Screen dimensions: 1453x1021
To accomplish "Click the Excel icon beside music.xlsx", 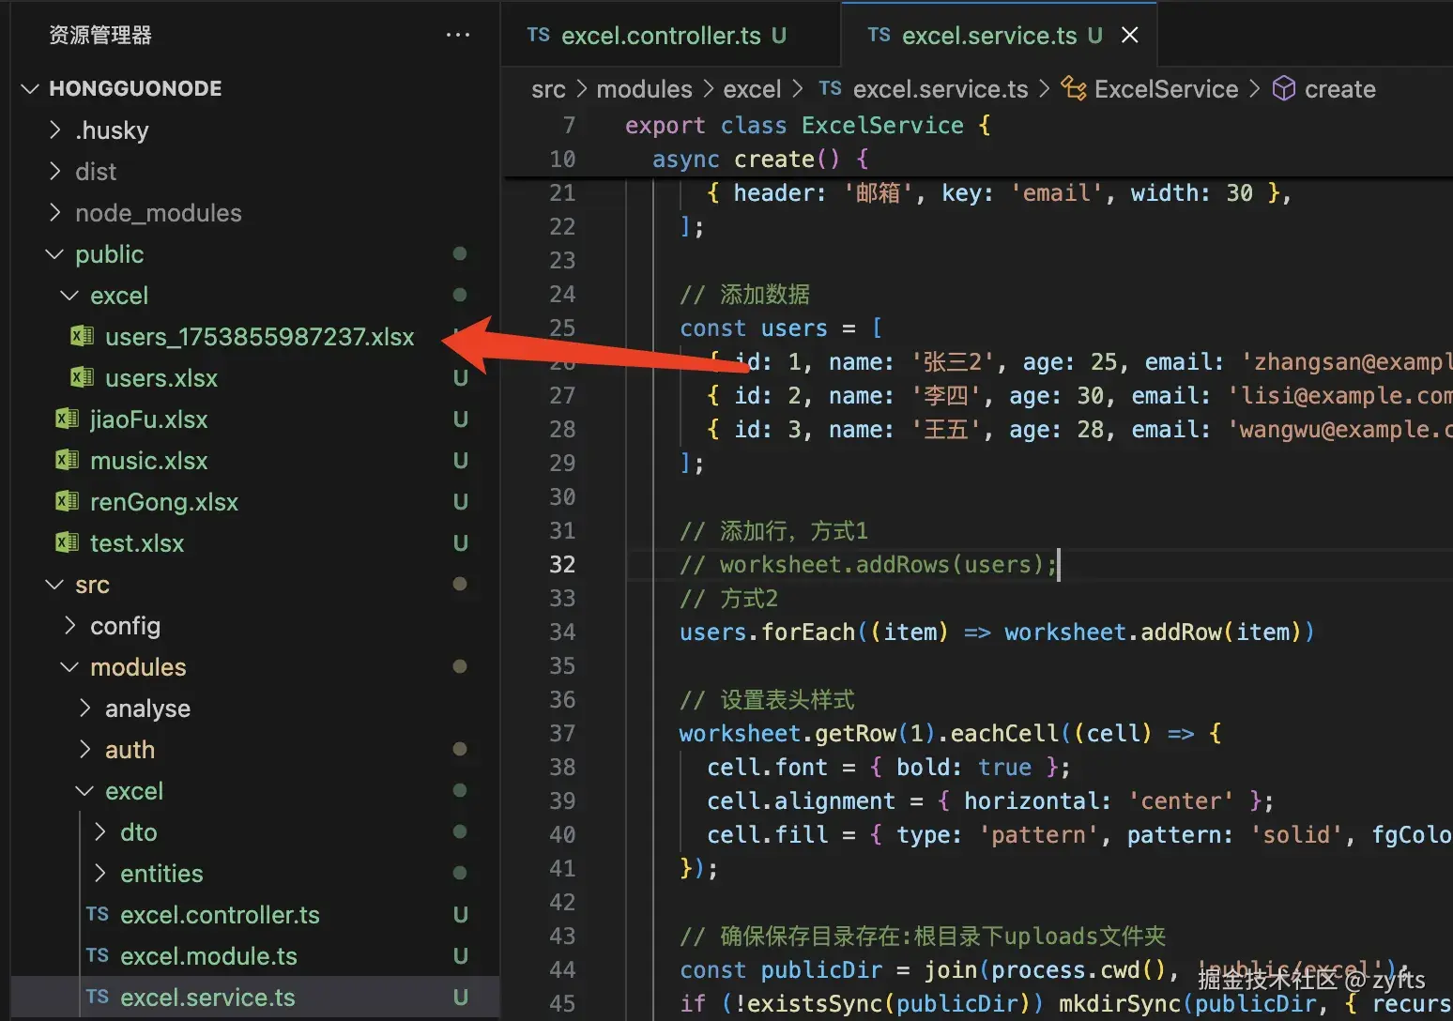I will click(67, 460).
